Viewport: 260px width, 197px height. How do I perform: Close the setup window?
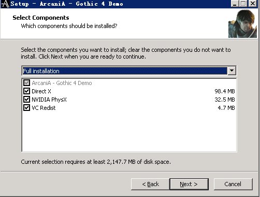253,4
